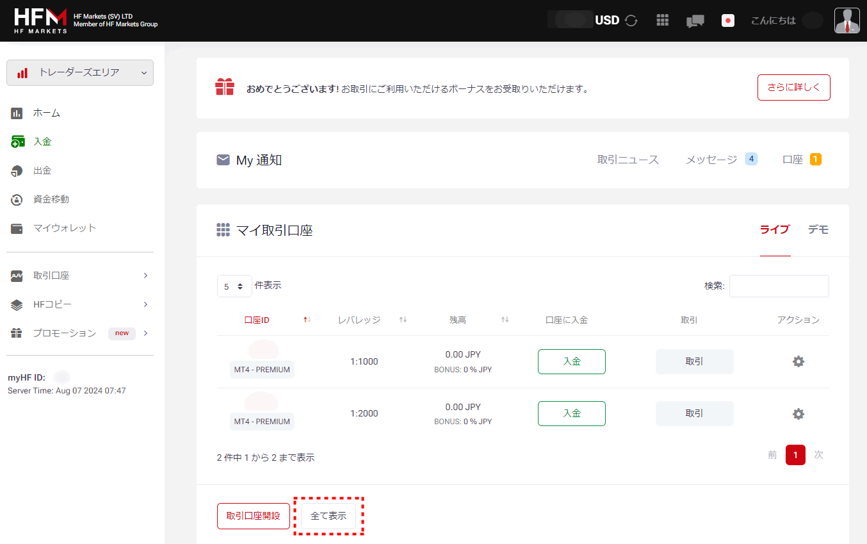Click 取引 button for the 1:2000 account
Viewport: 867px width, 544px height.
(x=695, y=413)
